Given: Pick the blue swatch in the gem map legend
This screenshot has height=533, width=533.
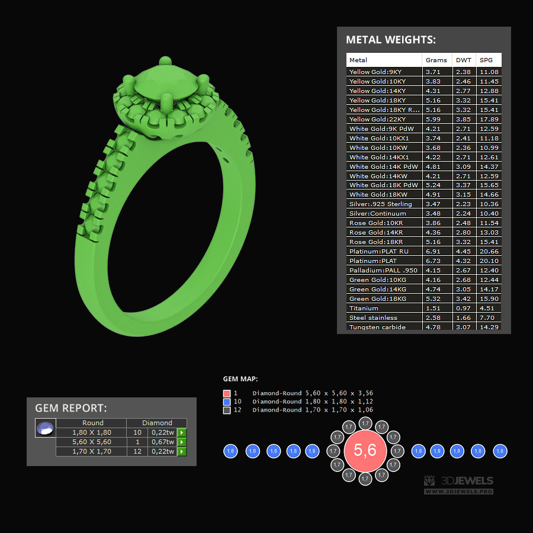Looking at the screenshot, I should [x=227, y=402].
